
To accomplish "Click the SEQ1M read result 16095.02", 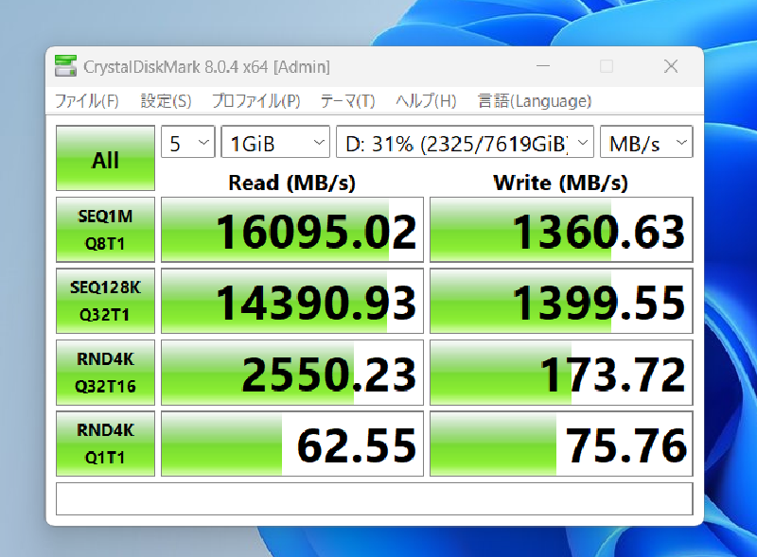I will pyautogui.click(x=291, y=230).
